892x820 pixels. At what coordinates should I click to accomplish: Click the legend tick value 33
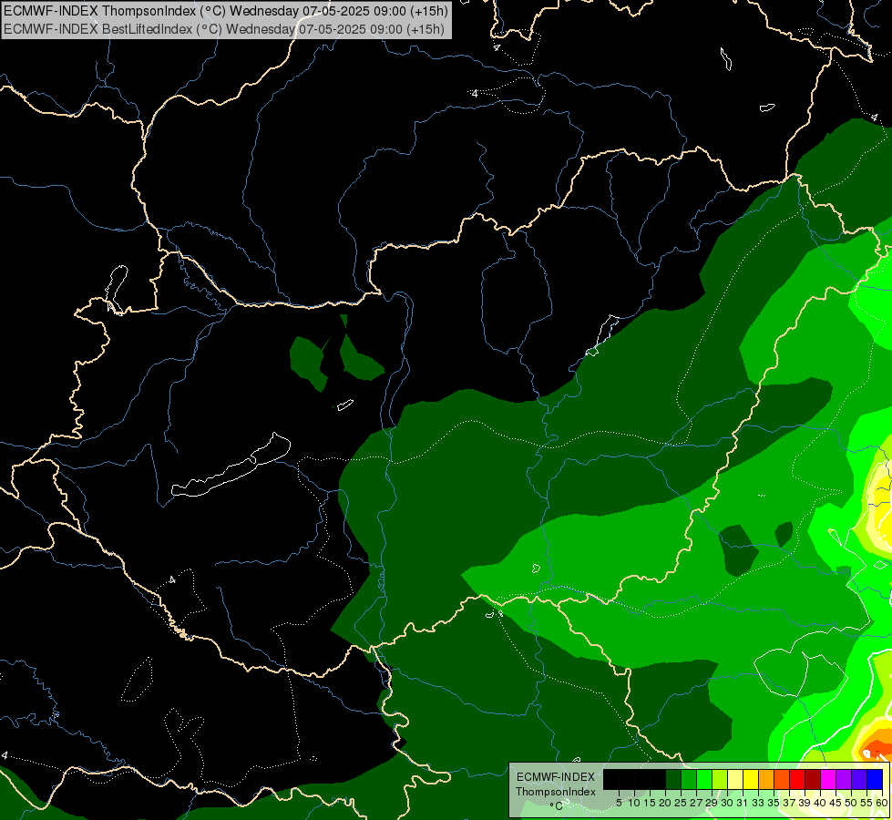click(x=758, y=803)
